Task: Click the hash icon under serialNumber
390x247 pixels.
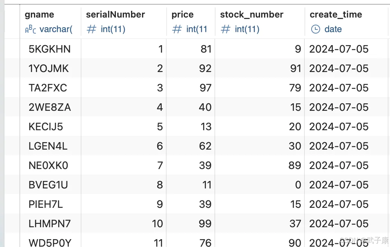Action: [x=91, y=29]
